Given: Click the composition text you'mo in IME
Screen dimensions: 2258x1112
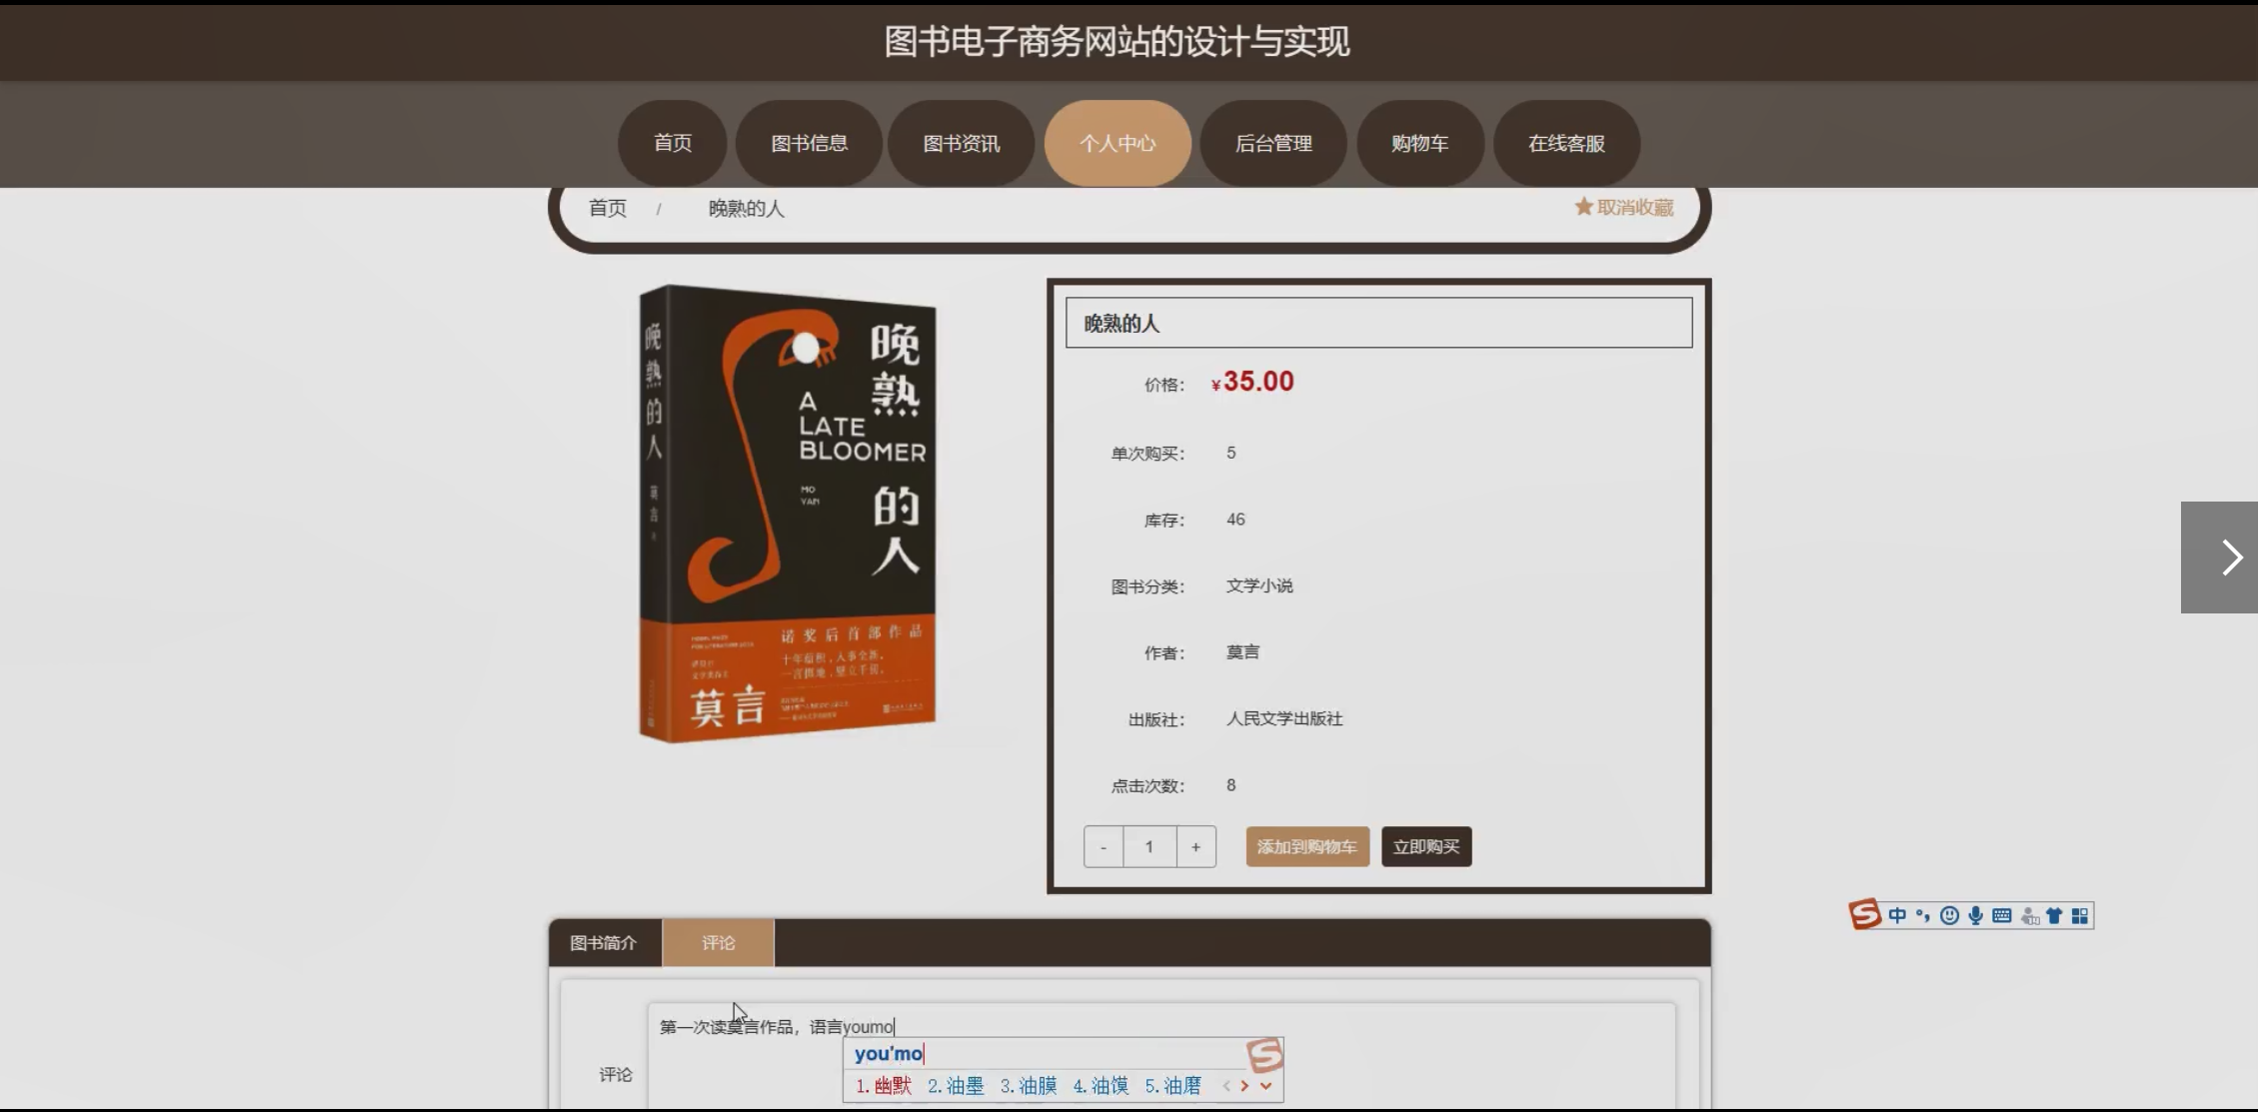Looking at the screenshot, I should point(889,1053).
